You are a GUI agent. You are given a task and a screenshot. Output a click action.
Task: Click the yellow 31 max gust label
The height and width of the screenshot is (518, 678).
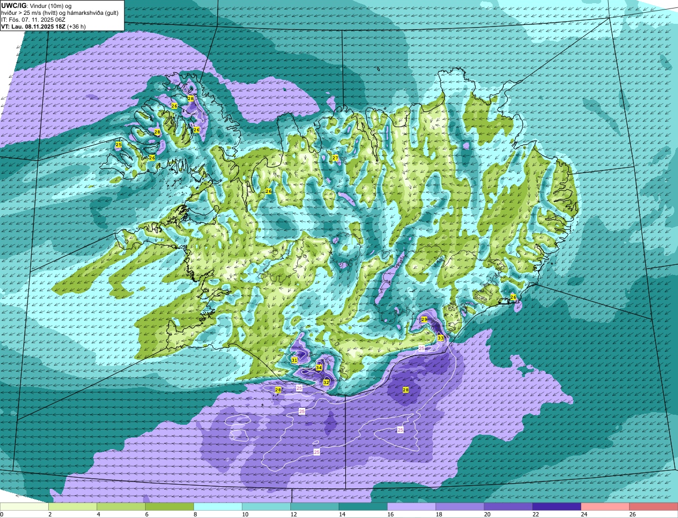coord(294,360)
